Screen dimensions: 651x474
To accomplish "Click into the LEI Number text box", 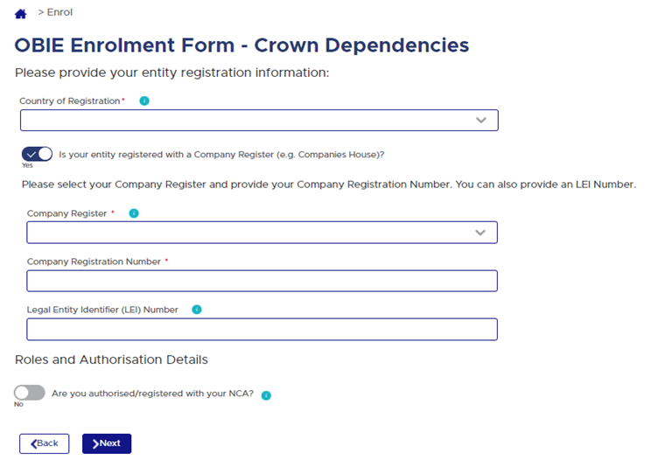I will coord(262,329).
